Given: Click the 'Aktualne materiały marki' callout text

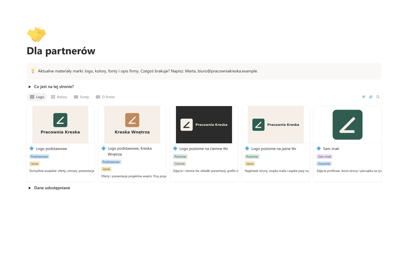Looking at the screenshot, I should click(x=148, y=71).
